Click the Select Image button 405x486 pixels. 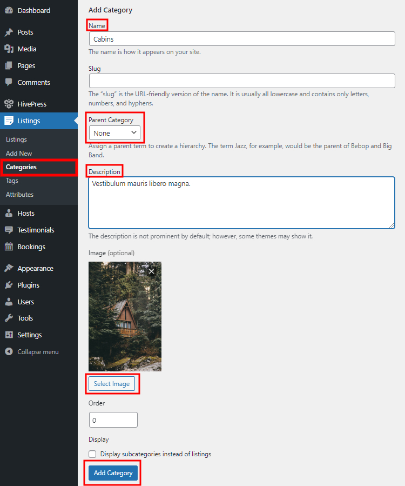pyautogui.click(x=112, y=384)
